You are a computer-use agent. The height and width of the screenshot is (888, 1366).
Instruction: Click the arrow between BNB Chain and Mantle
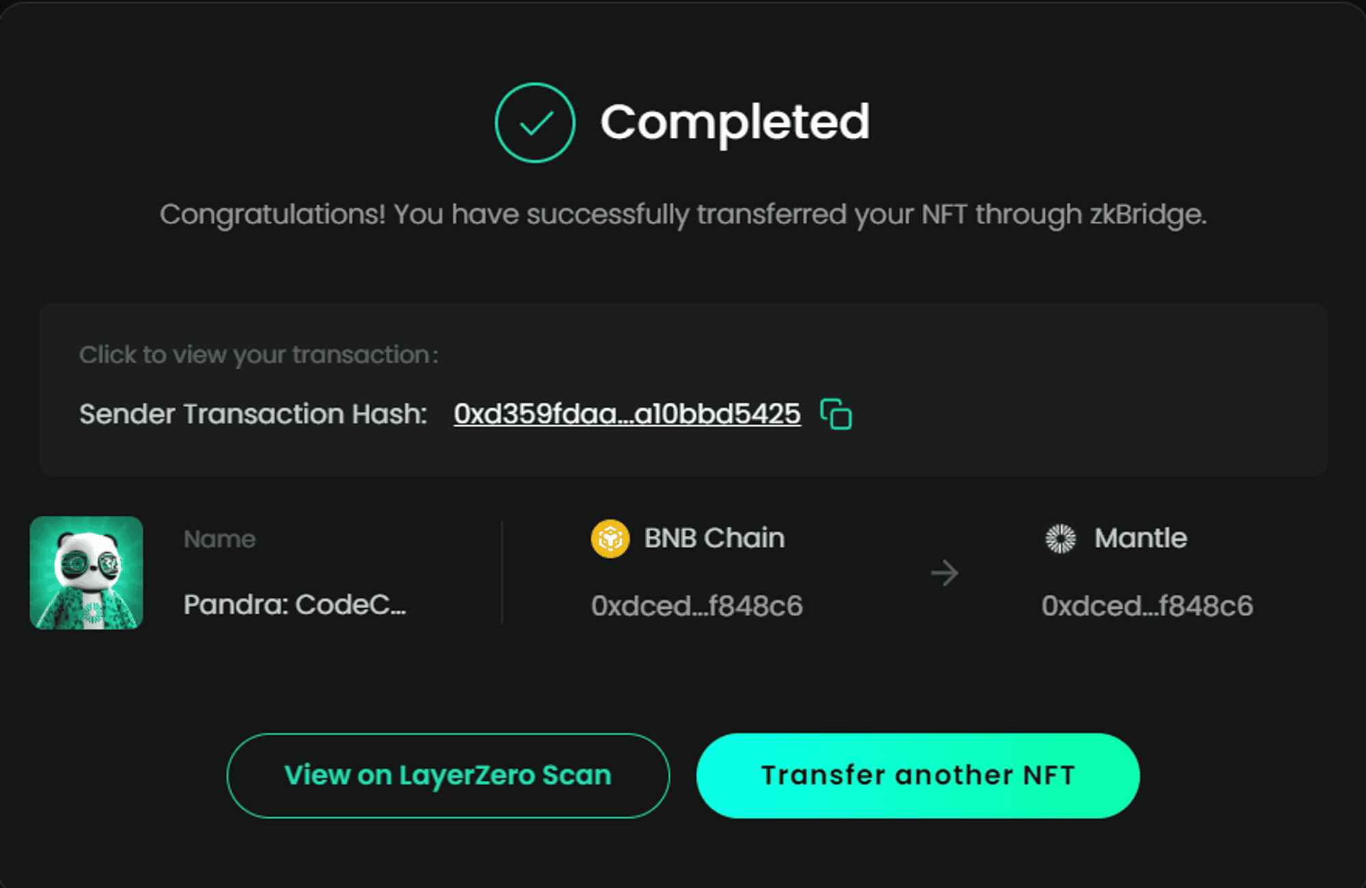(945, 573)
